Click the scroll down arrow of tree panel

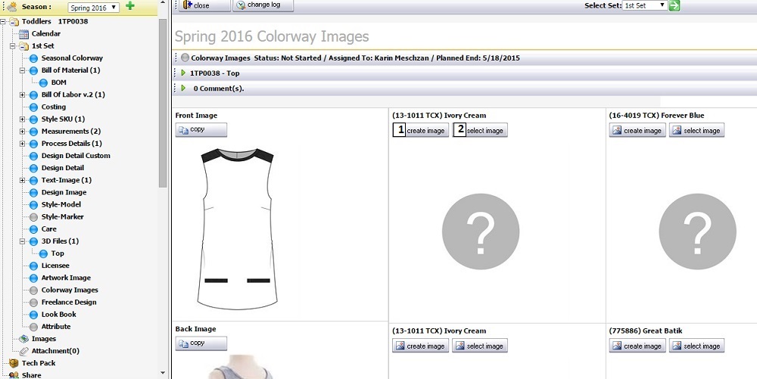pos(163,373)
